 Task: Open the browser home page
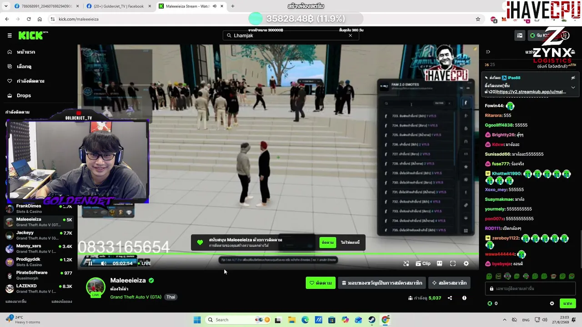point(40,19)
